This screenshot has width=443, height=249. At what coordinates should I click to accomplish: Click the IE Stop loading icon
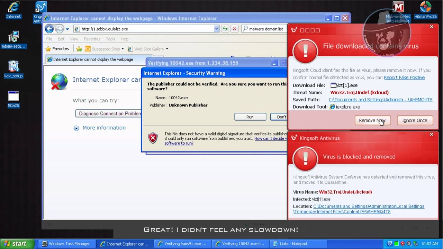(x=234, y=29)
